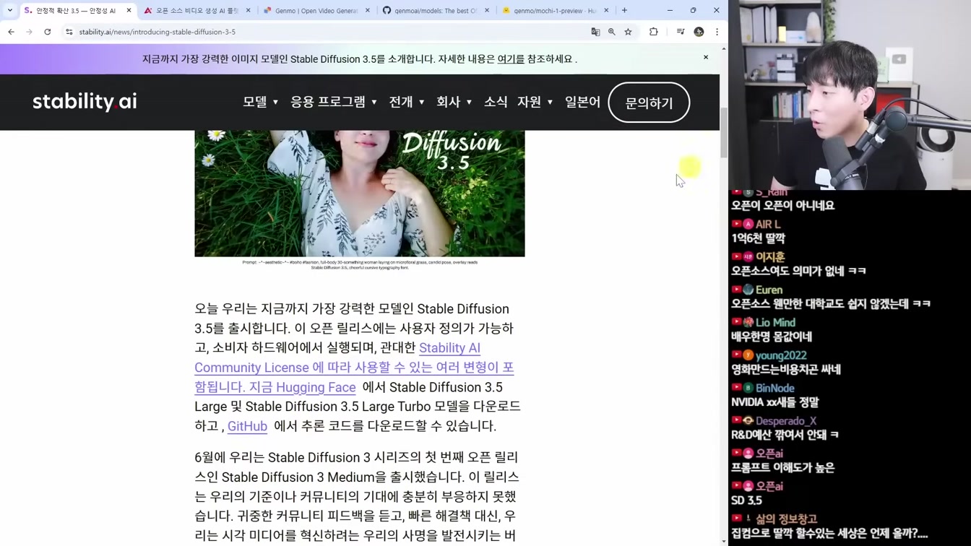
Task: Click the streamer webcam video
Action: coord(850,95)
